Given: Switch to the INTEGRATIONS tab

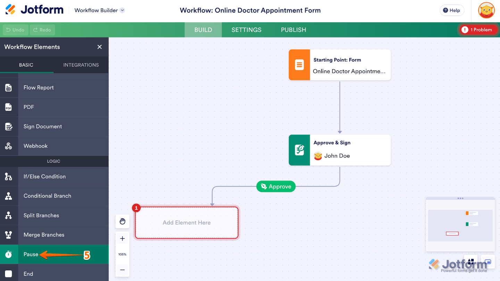Looking at the screenshot, I should click(81, 65).
